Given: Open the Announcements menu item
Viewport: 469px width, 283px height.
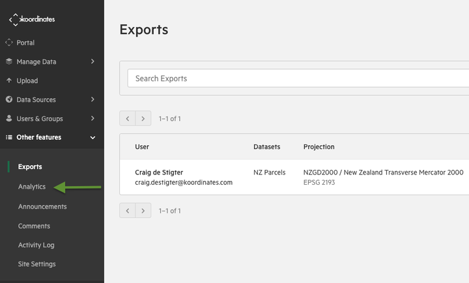Looking at the screenshot, I should 42,206.
